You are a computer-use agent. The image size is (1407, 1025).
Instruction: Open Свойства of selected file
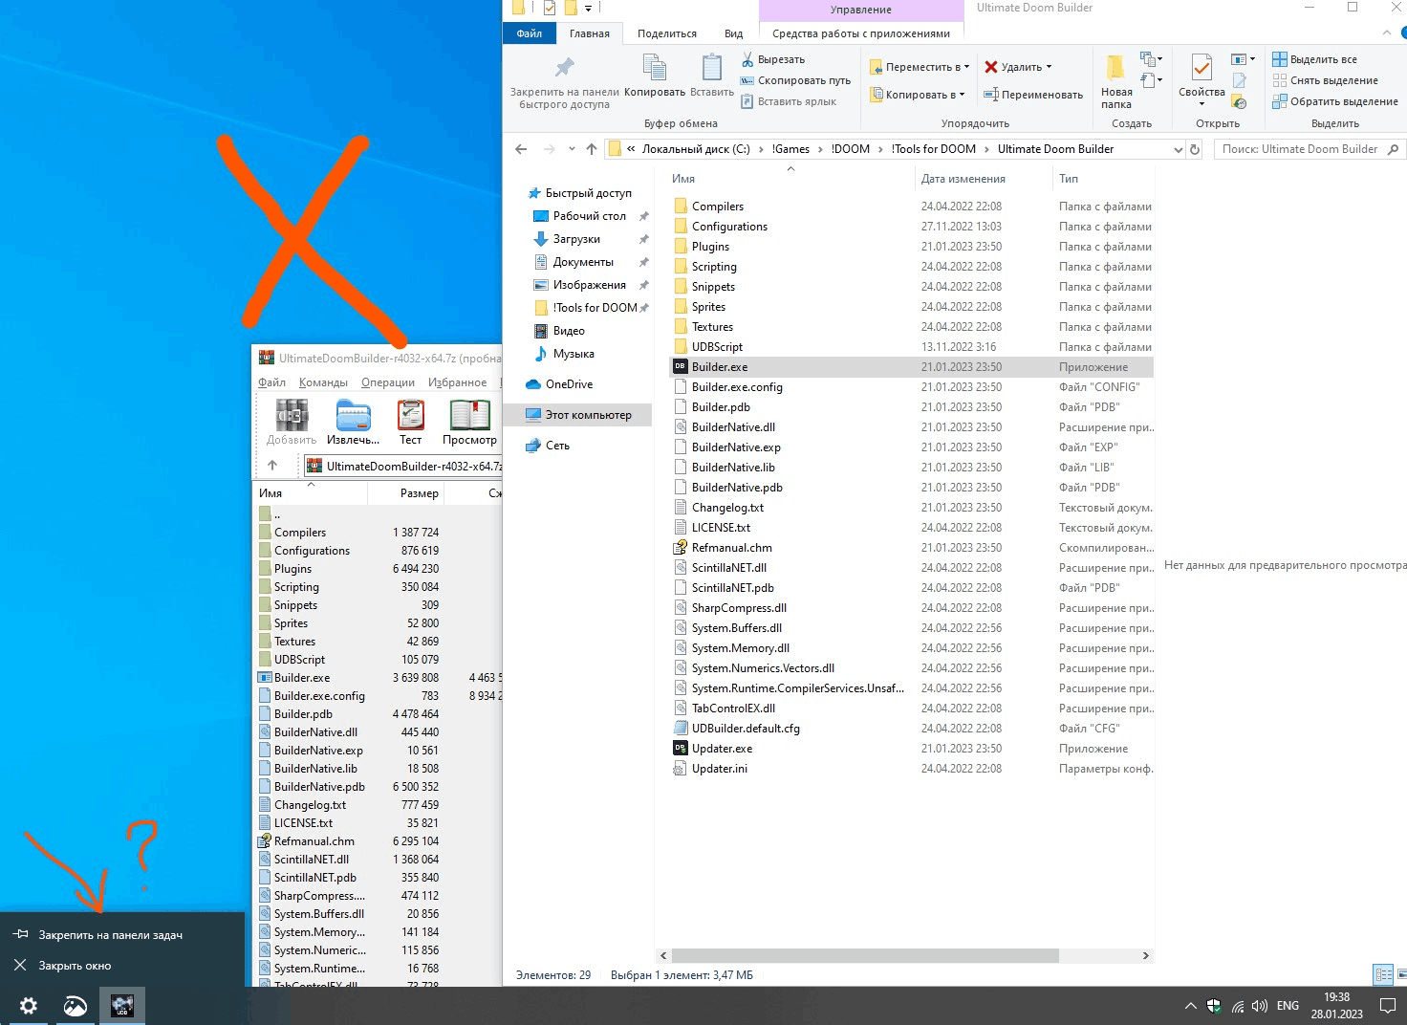[x=1201, y=82]
